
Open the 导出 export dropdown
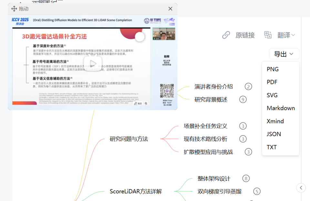coord(284,54)
